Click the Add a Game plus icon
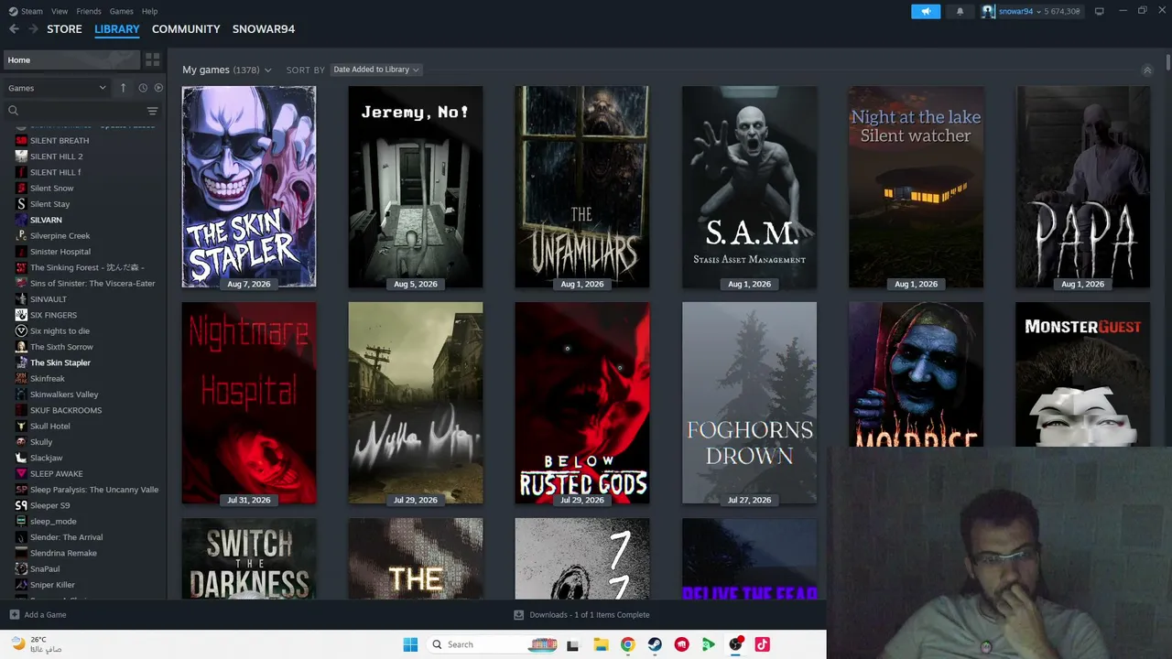This screenshot has height=659, width=1172. tap(14, 615)
